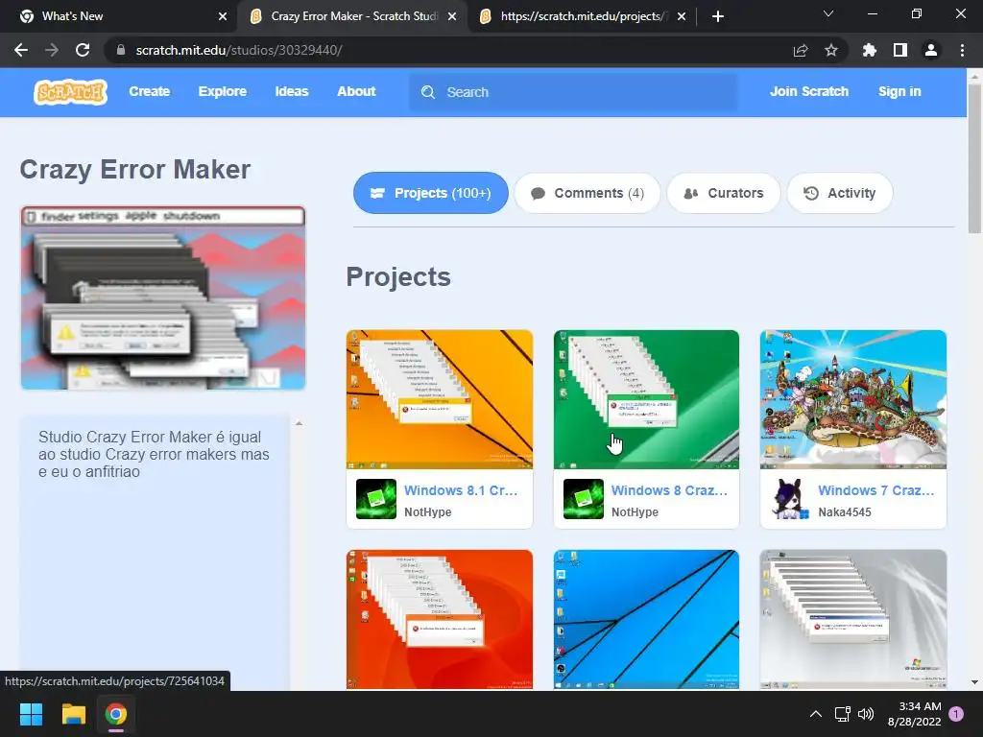983x737 pixels.
Task: Open the gray Windows error project thumbnail
Action: point(853,619)
